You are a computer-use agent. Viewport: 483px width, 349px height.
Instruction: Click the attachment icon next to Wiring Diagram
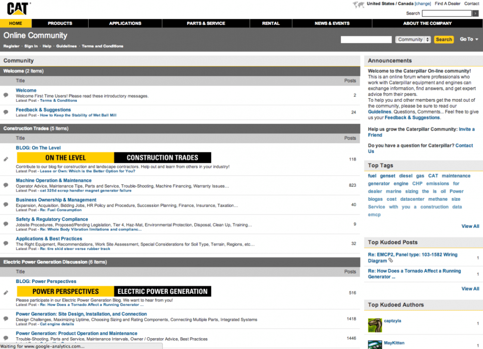pos(391,261)
